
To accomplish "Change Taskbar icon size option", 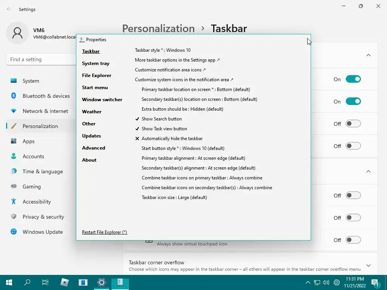I will click(x=174, y=197).
